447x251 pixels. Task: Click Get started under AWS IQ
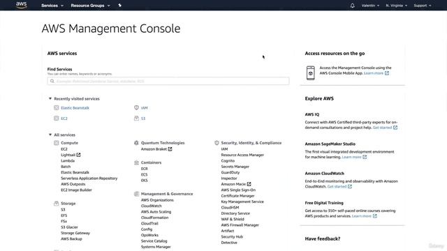tap(382, 128)
